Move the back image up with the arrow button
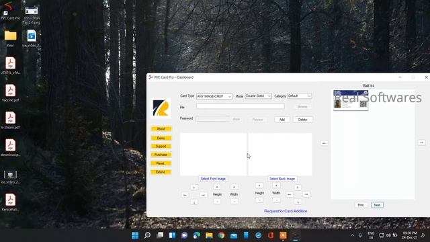This screenshot has height=242, width=430. click(x=298, y=188)
